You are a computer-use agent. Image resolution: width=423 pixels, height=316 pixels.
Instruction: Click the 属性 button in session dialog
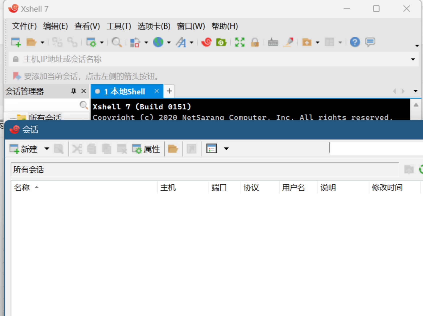(146, 149)
